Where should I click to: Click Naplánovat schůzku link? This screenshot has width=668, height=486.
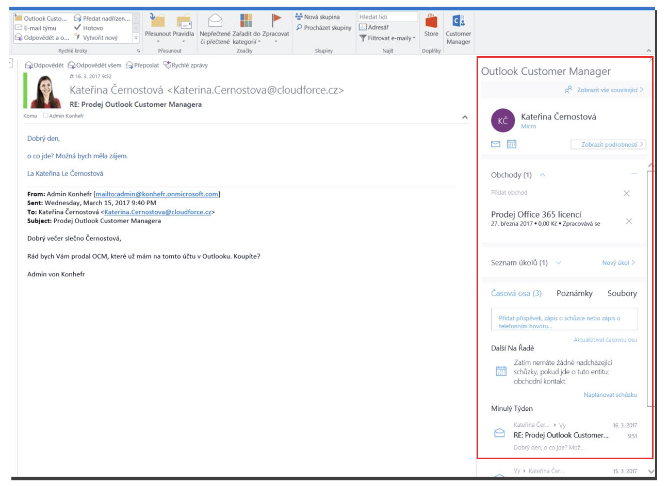pyautogui.click(x=610, y=395)
